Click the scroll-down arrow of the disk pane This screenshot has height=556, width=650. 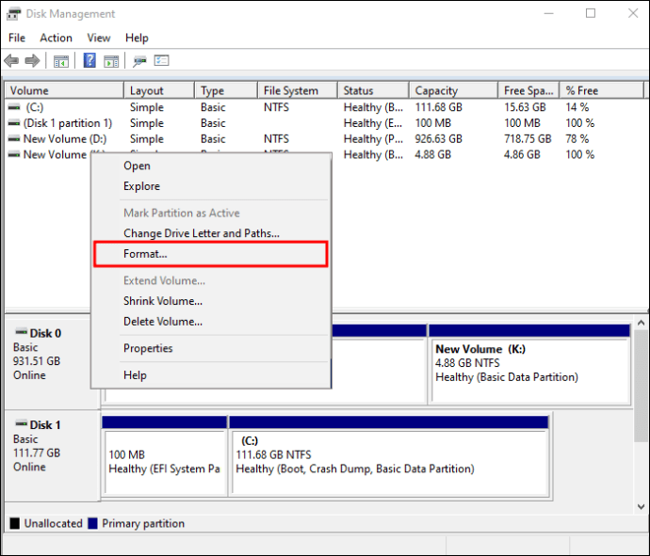point(642,507)
